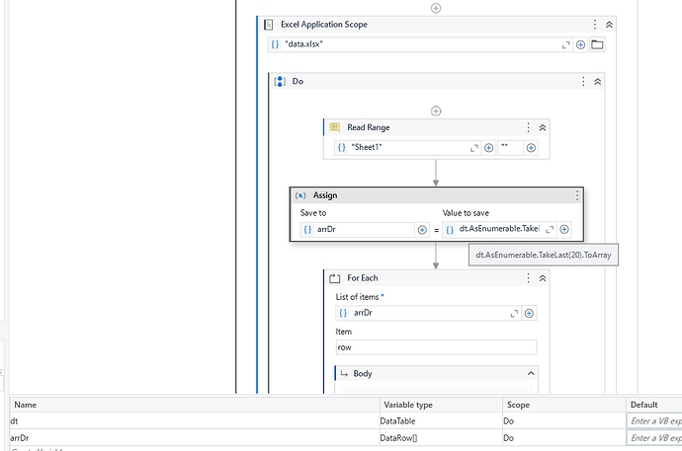Select the dt variable name cell
The height and width of the screenshot is (451, 682).
coord(195,421)
